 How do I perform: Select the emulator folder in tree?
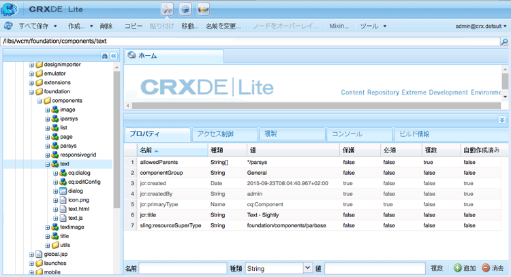tap(55, 74)
